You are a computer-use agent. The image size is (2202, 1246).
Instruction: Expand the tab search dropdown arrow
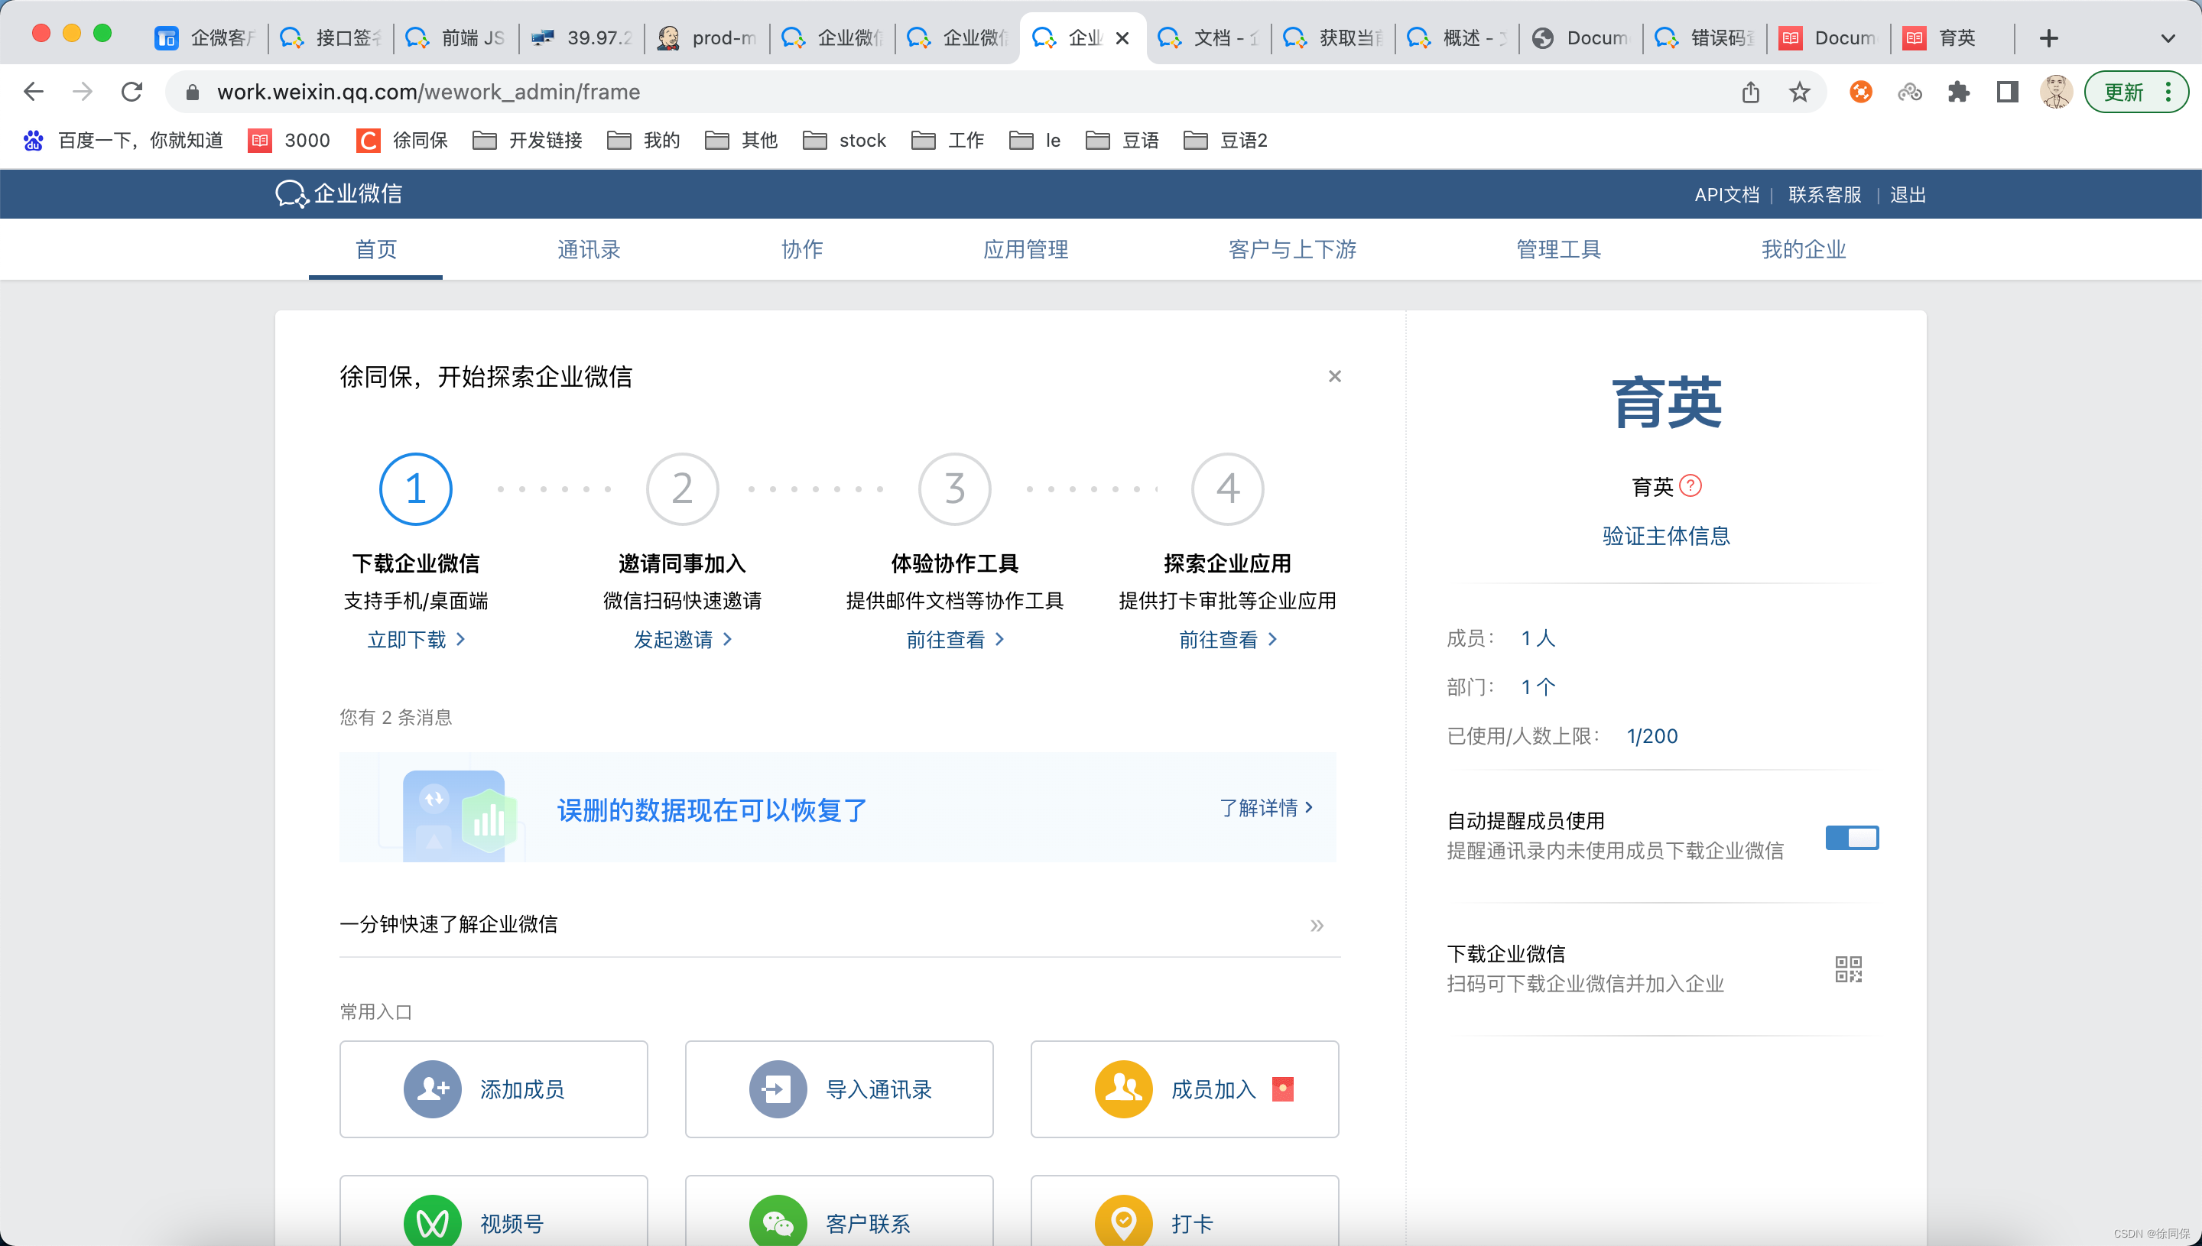click(2167, 37)
